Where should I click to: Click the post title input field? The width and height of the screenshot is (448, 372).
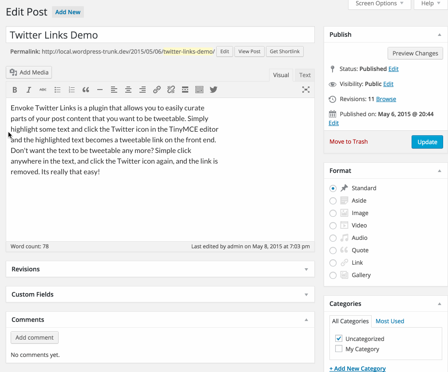click(160, 35)
